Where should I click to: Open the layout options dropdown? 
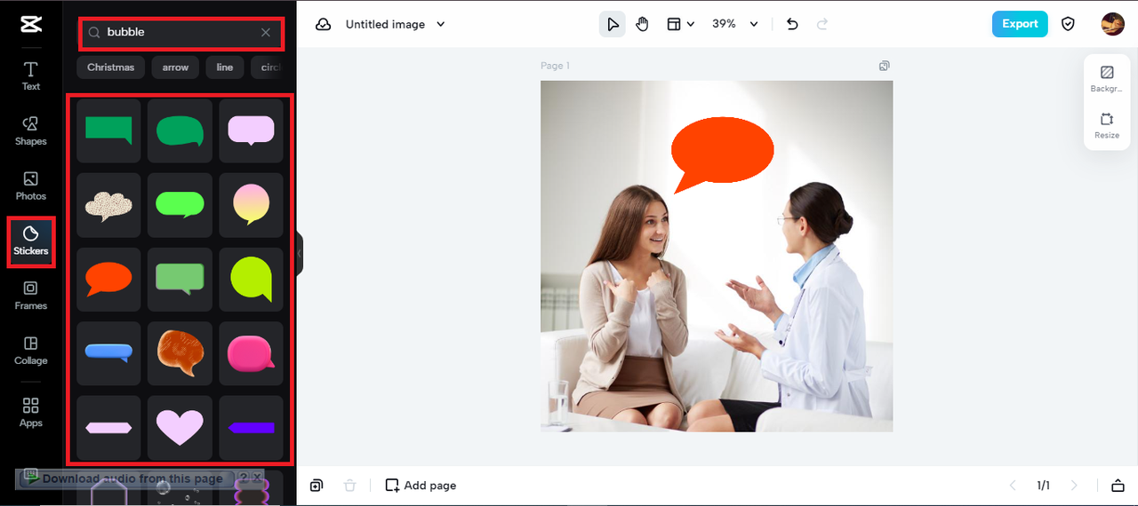coord(681,24)
